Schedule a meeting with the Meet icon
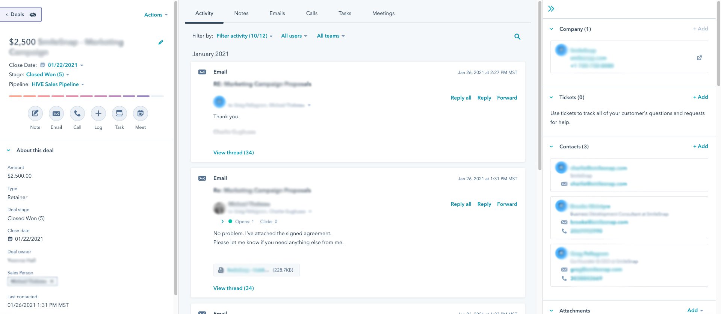The image size is (721, 314). 141,113
